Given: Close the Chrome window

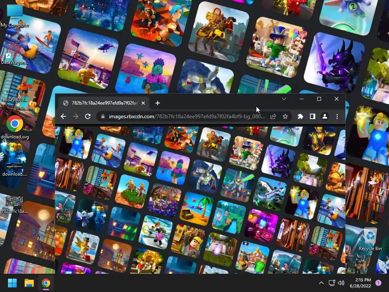Looking at the screenshot, I should [x=337, y=99].
